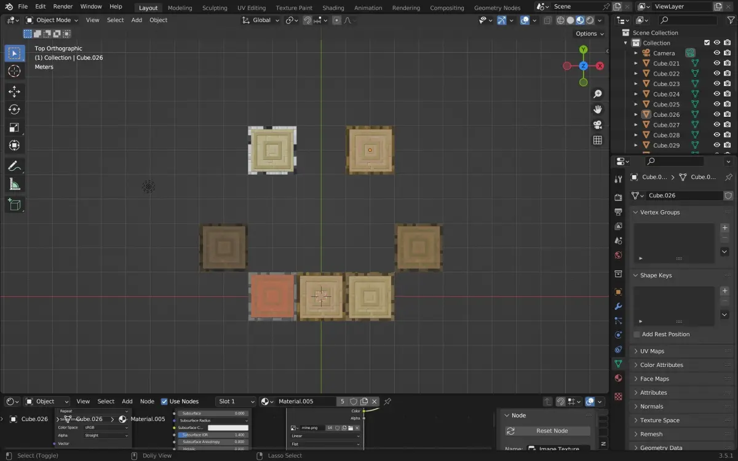Viewport: 738px width, 461px height.
Task: Adjust the Subsurface IOR slider
Action: tap(213, 435)
